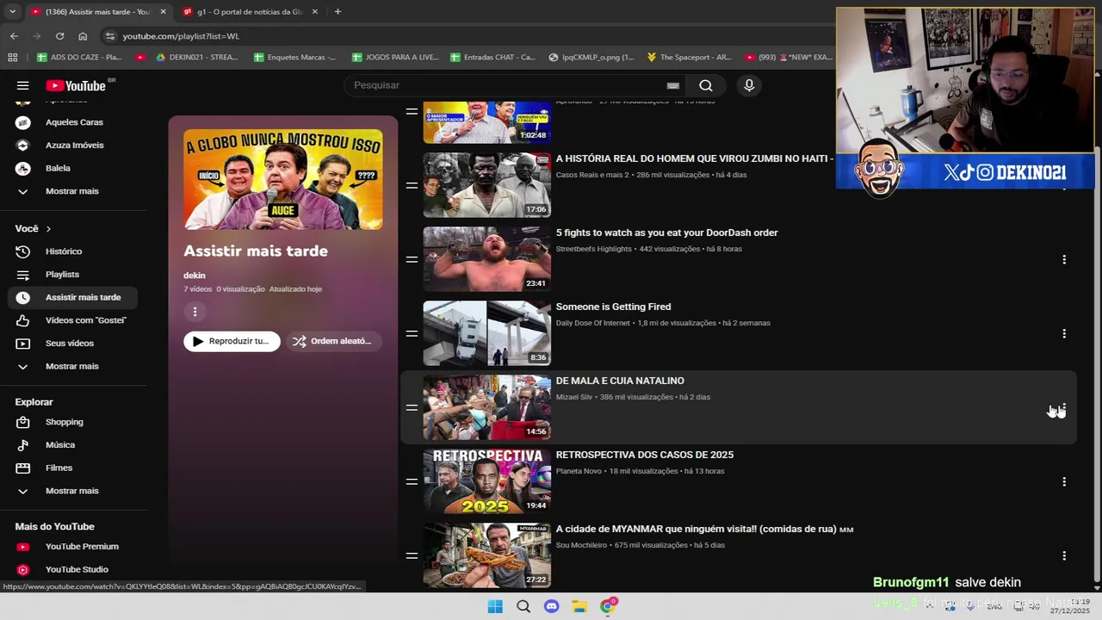Grab reorder handle of Someone is Getting Fired
The width and height of the screenshot is (1102, 620).
(x=412, y=333)
